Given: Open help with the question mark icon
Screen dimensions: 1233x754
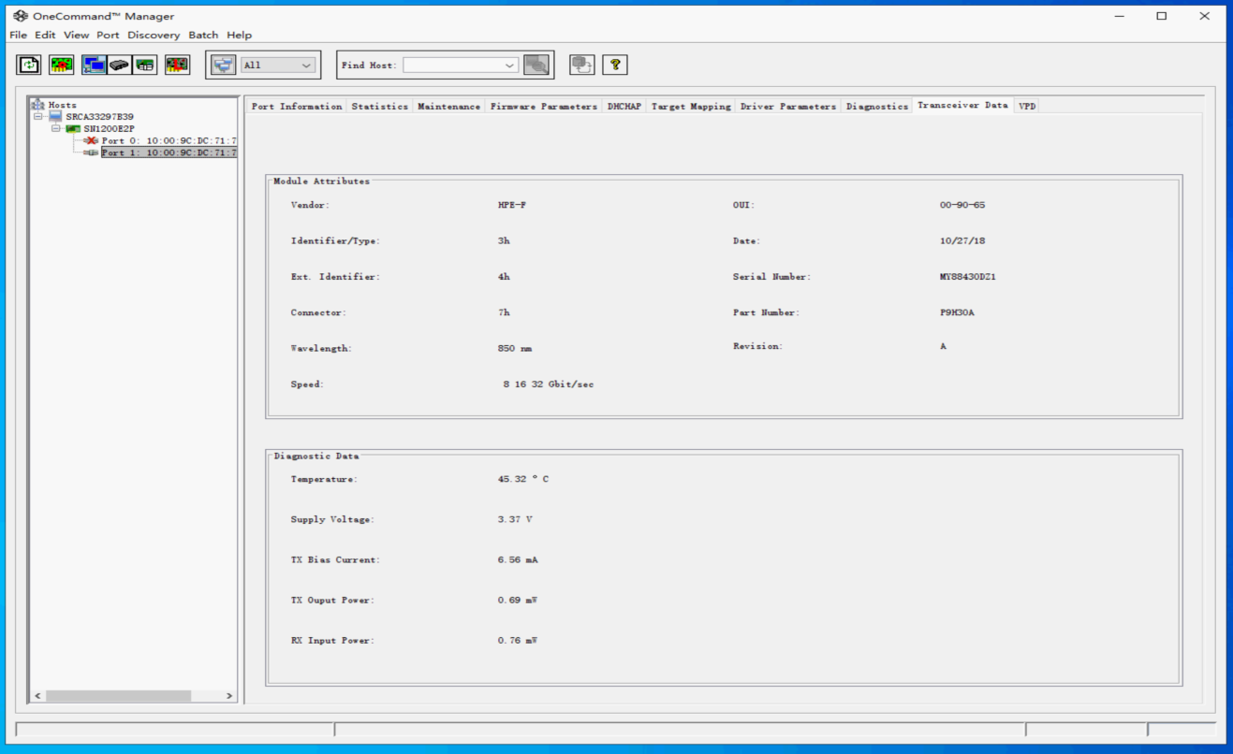Looking at the screenshot, I should [x=615, y=65].
